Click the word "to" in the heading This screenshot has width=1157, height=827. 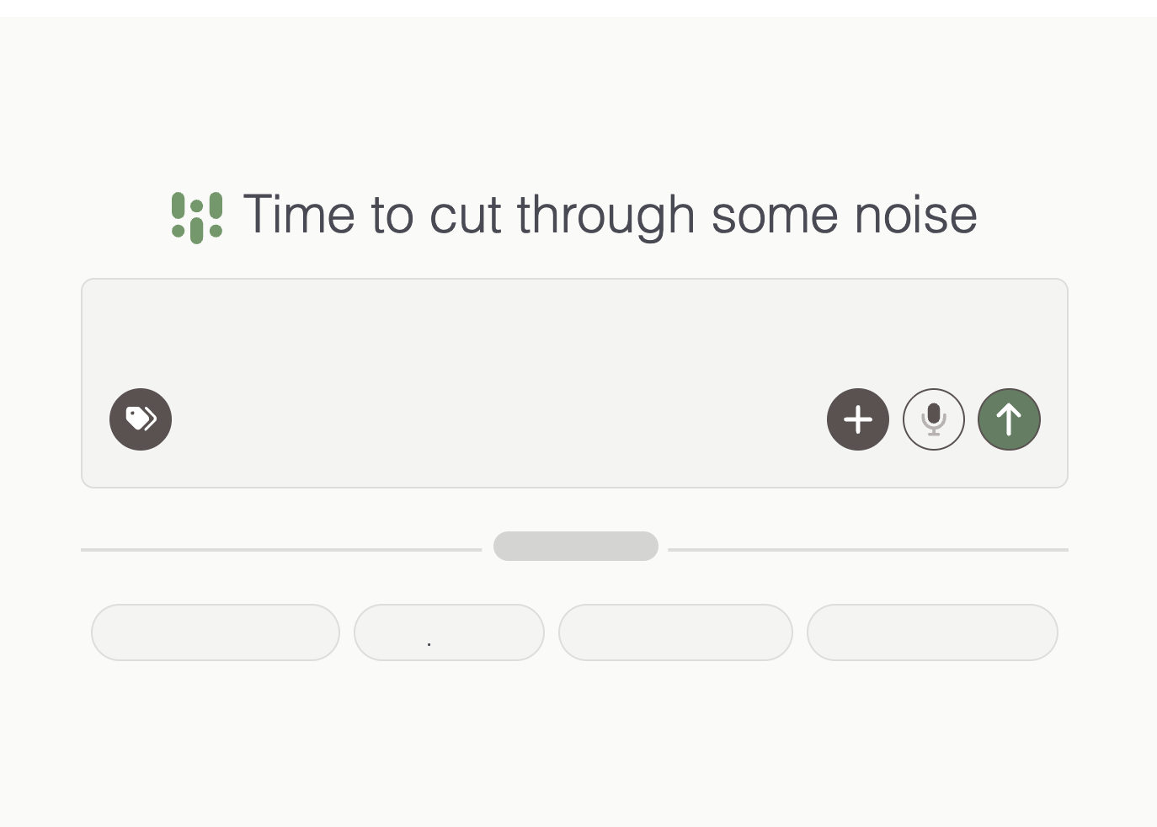tap(392, 215)
